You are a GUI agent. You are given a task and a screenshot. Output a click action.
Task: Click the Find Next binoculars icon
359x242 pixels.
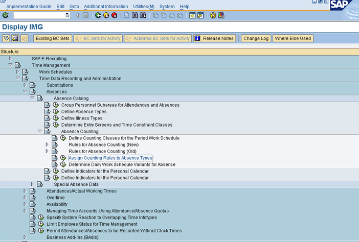[x=143, y=15]
